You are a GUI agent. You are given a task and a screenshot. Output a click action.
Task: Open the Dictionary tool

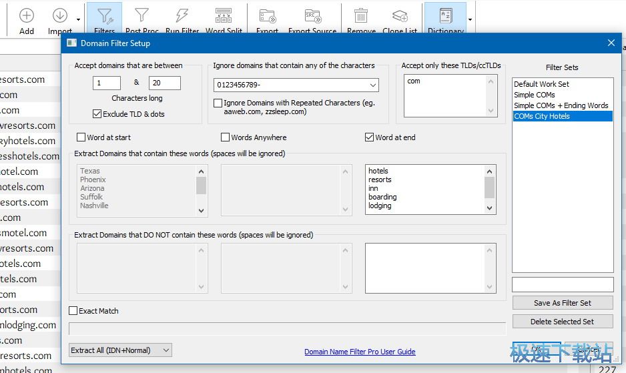[445, 18]
